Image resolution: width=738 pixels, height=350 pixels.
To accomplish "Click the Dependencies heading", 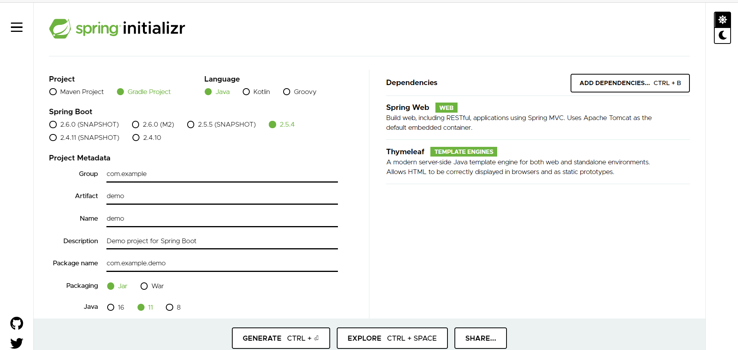I will point(412,83).
